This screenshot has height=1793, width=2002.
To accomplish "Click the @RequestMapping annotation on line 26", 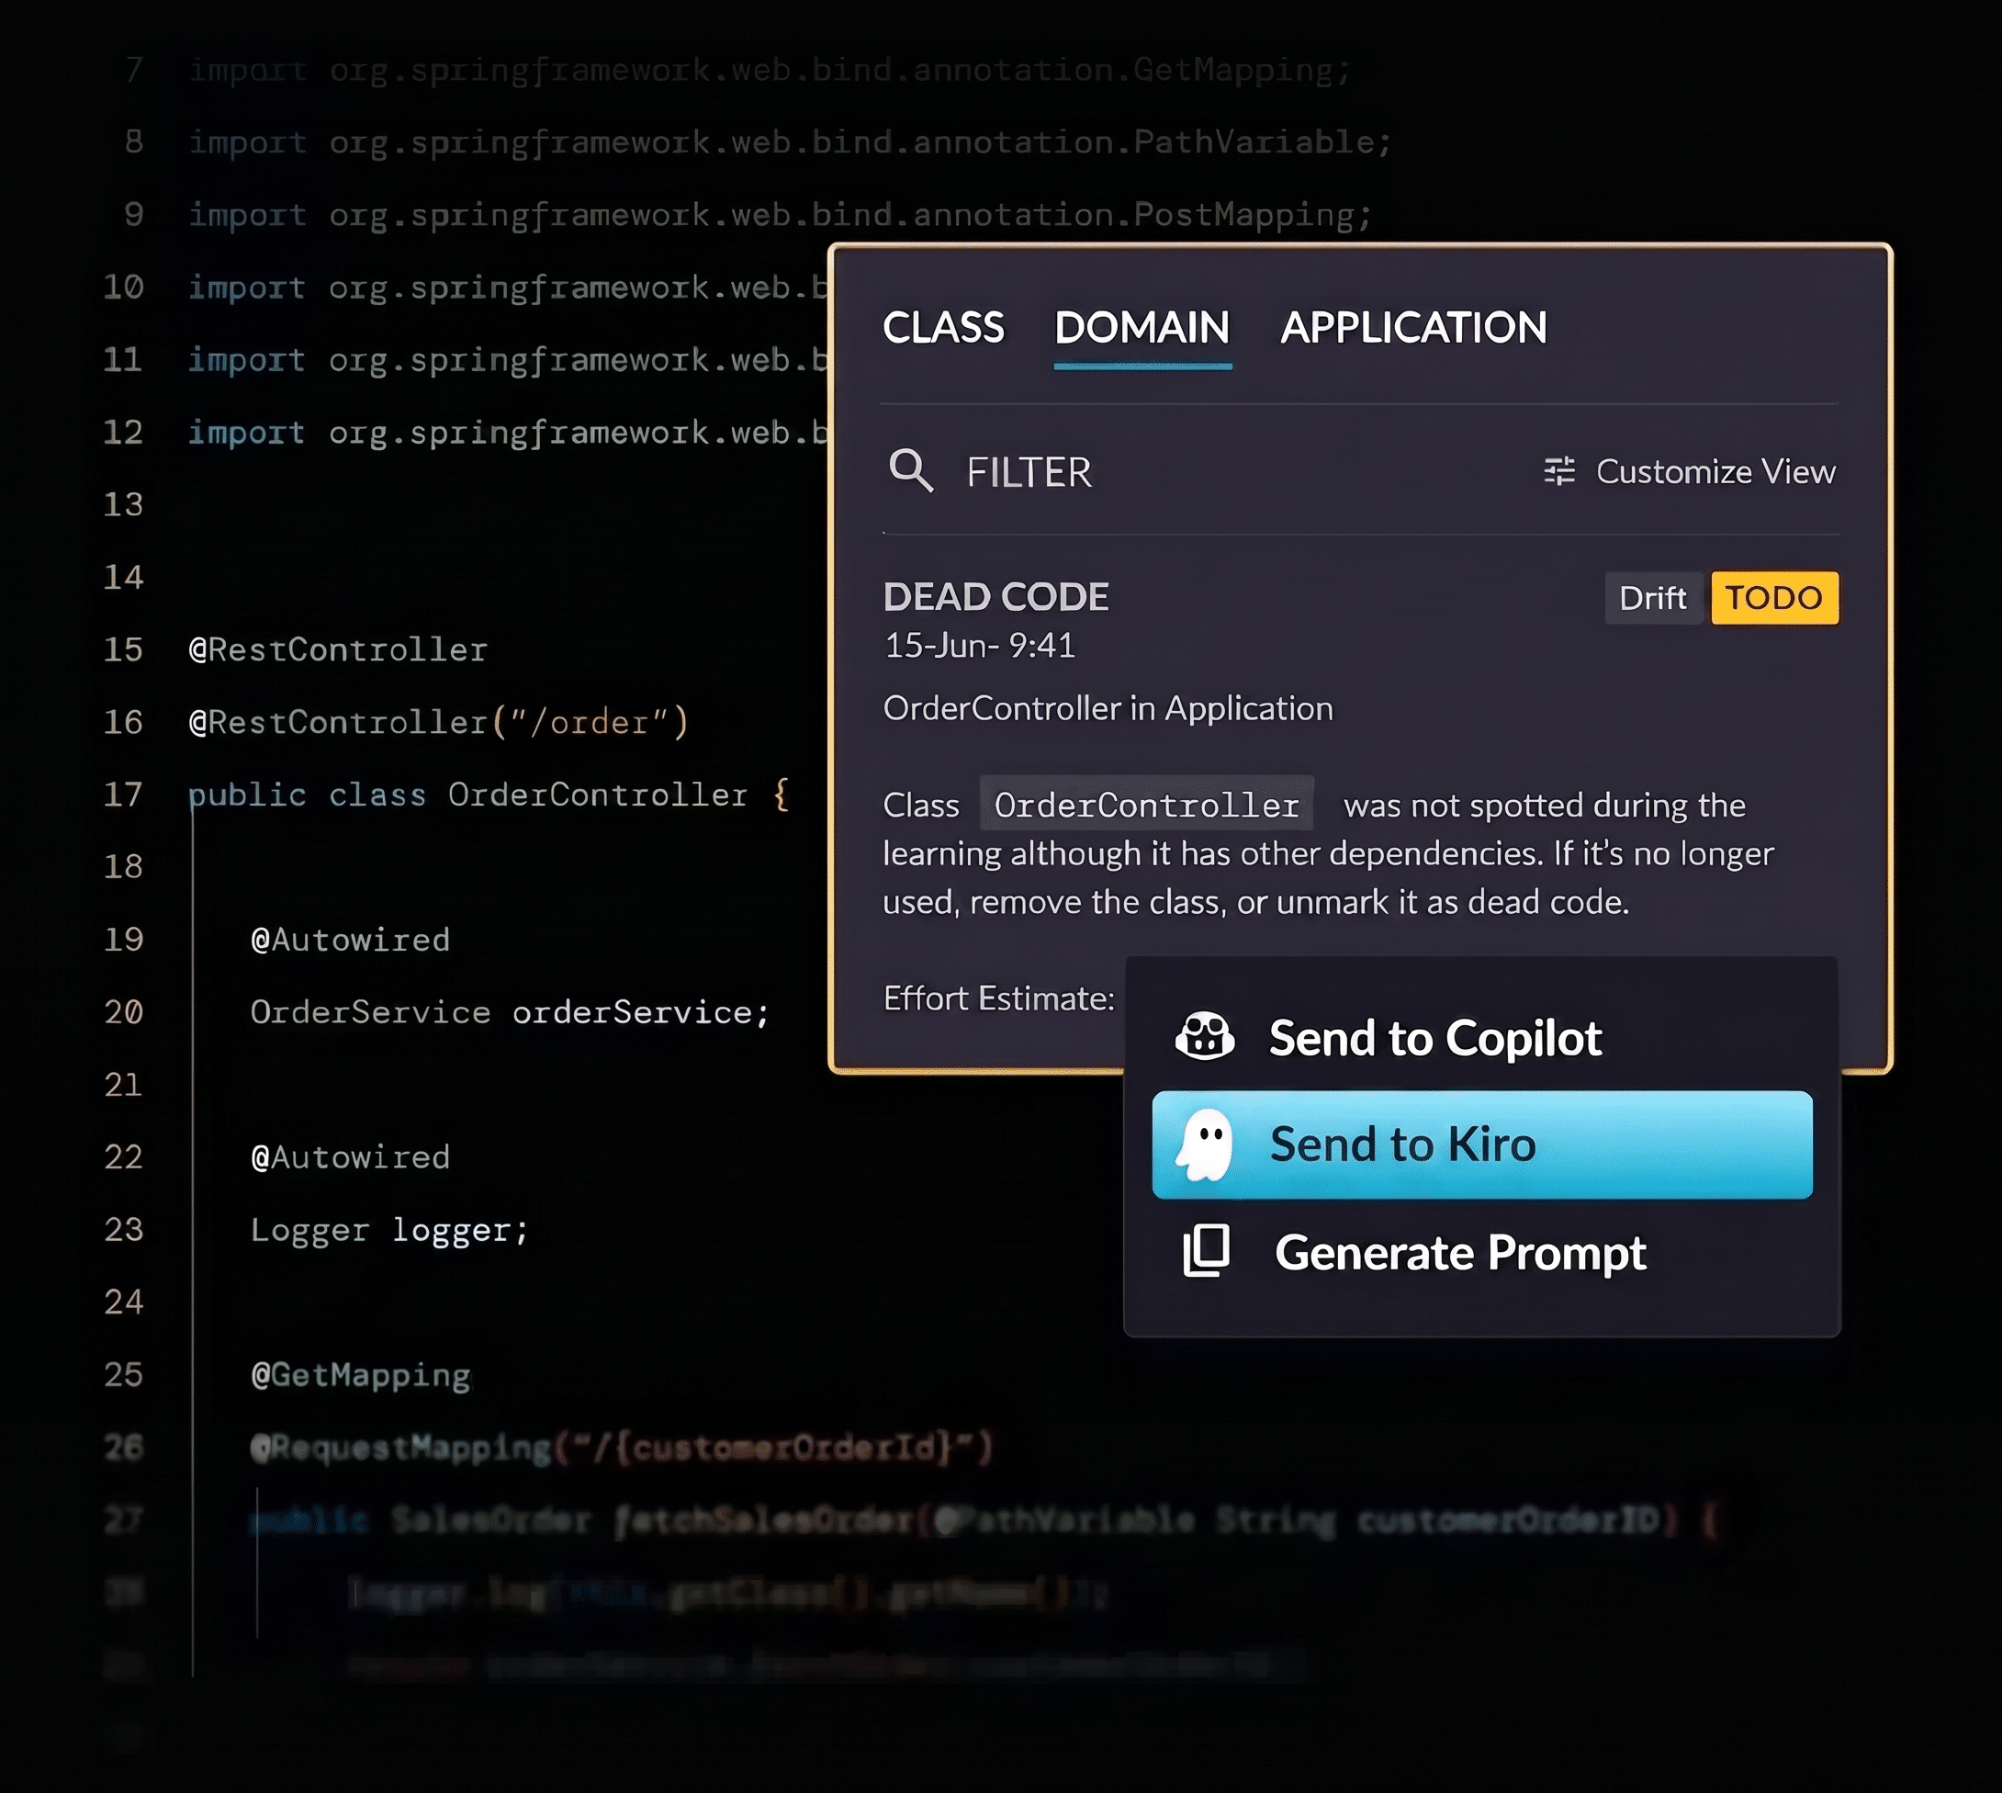I will [x=622, y=1448].
